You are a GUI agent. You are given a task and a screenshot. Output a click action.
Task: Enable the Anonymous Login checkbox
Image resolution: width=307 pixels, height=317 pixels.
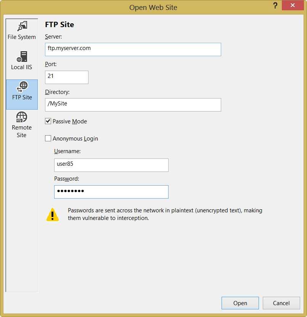point(48,139)
